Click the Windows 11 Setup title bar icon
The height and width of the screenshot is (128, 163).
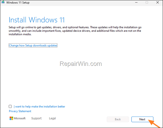tap(3, 2)
